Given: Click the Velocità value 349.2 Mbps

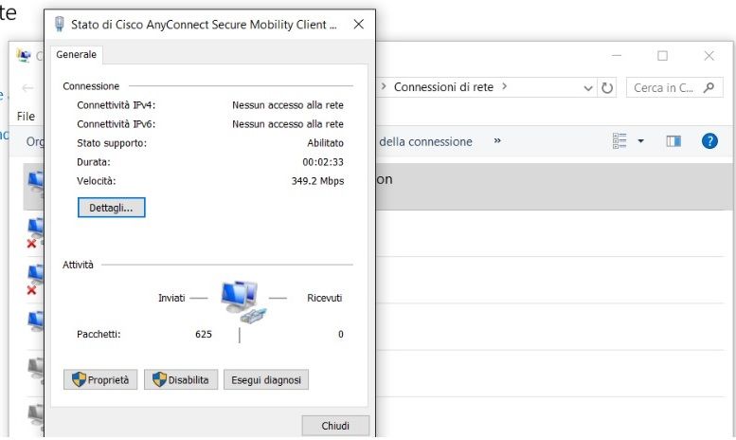Looking at the screenshot, I should click(317, 181).
